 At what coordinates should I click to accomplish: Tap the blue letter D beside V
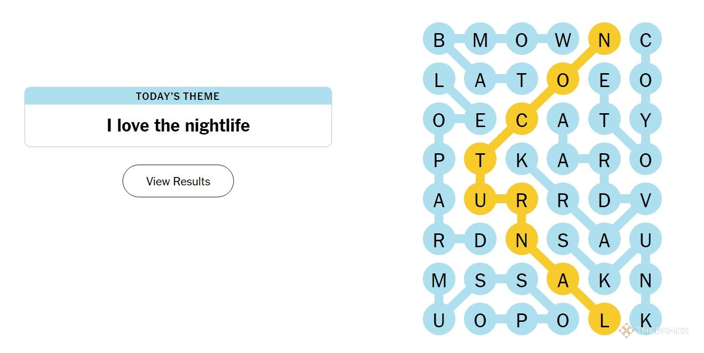604,200
